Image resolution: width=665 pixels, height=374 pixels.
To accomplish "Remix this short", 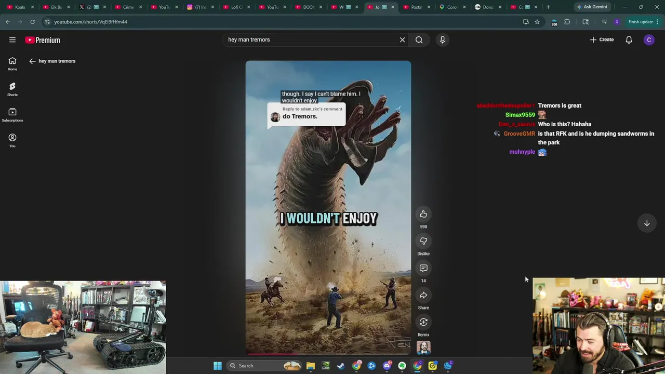I will [423, 322].
